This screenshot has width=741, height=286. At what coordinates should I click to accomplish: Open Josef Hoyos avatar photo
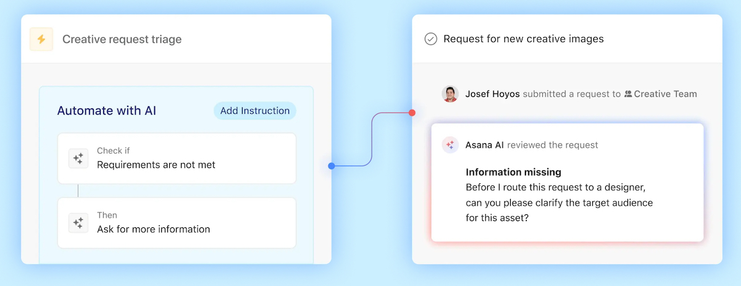[450, 94]
